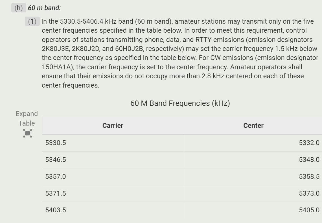Select the (h) paragraph marker
This screenshot has width=322, height=223.
[18, 8]
